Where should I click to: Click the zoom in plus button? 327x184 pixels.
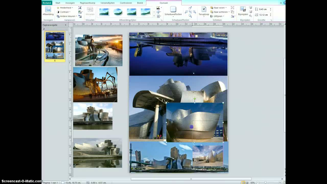pyautogui.click(x=280, y=183)
